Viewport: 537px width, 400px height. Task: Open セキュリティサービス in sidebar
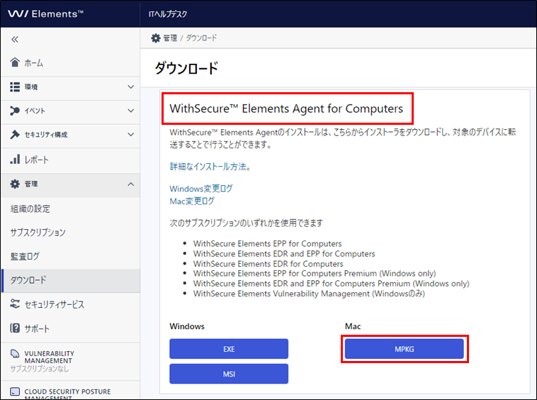70,304
